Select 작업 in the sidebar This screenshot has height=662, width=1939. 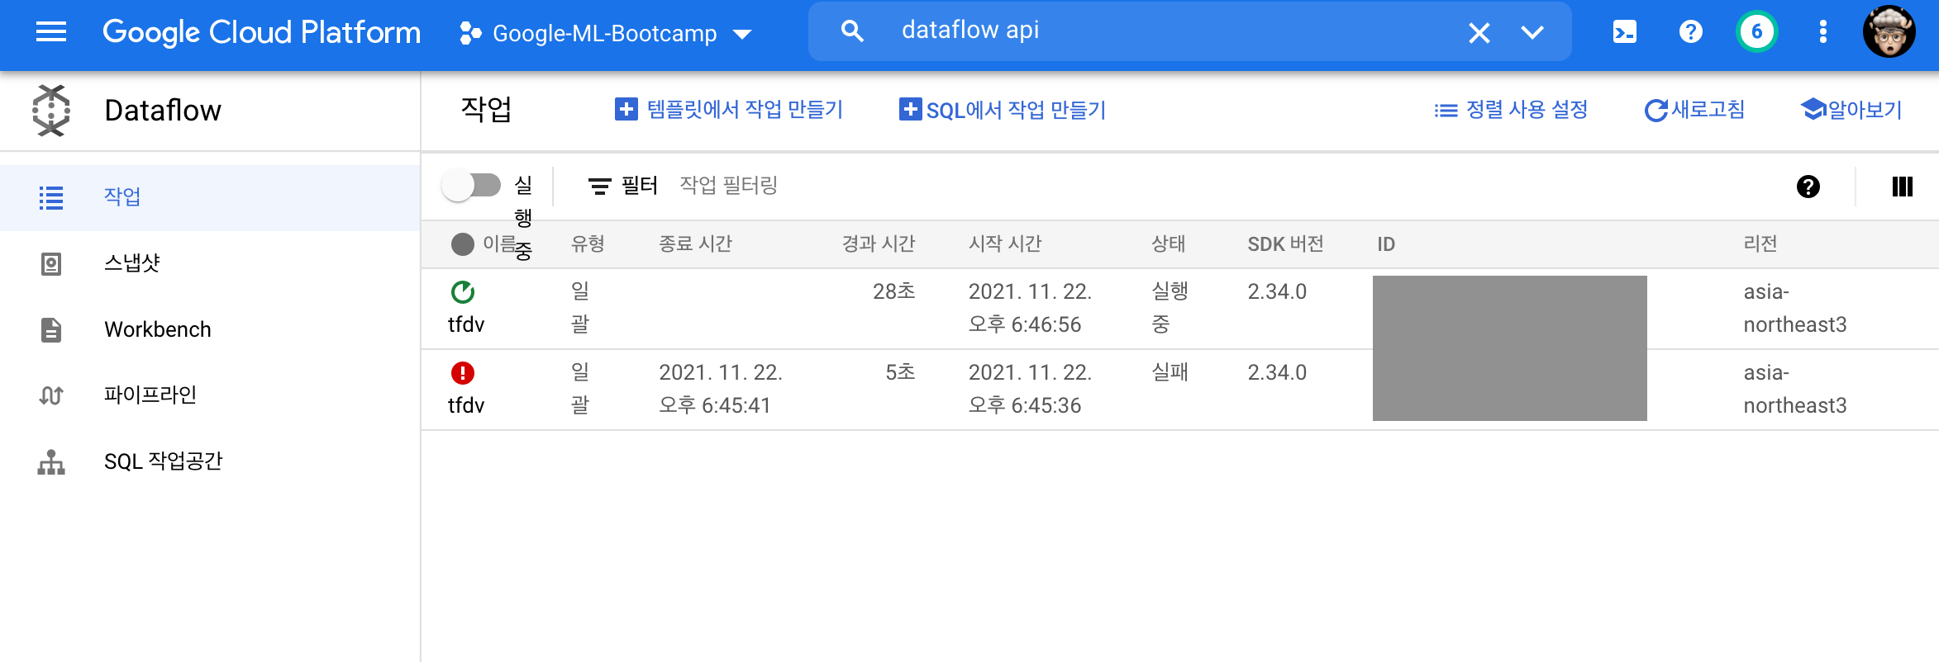[x=210, y=197]
